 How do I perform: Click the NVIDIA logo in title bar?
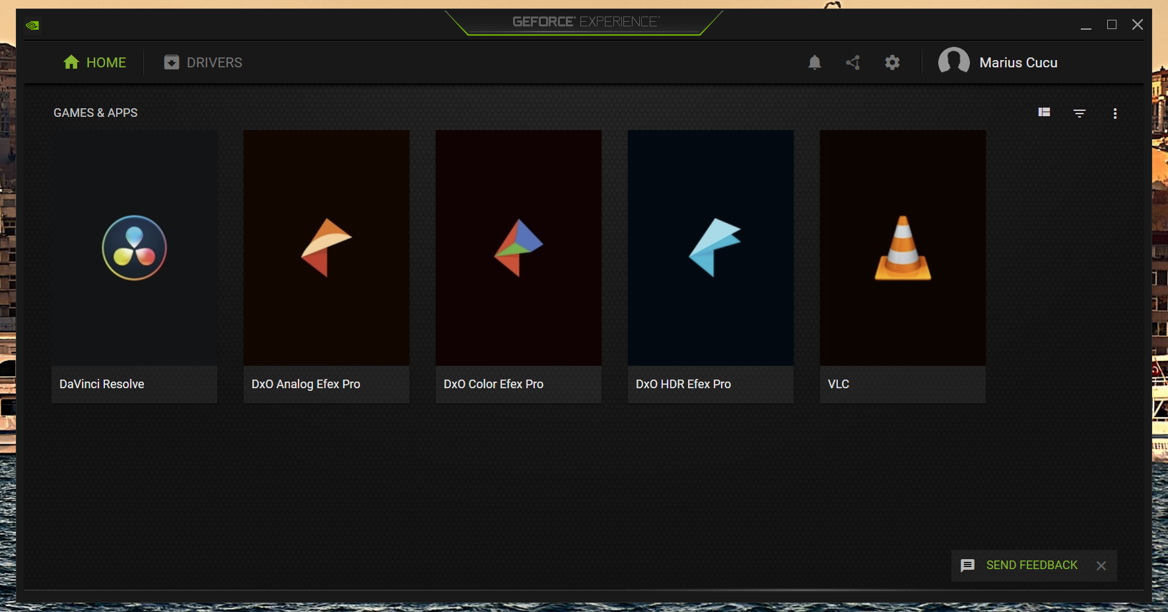coord(32,25)
